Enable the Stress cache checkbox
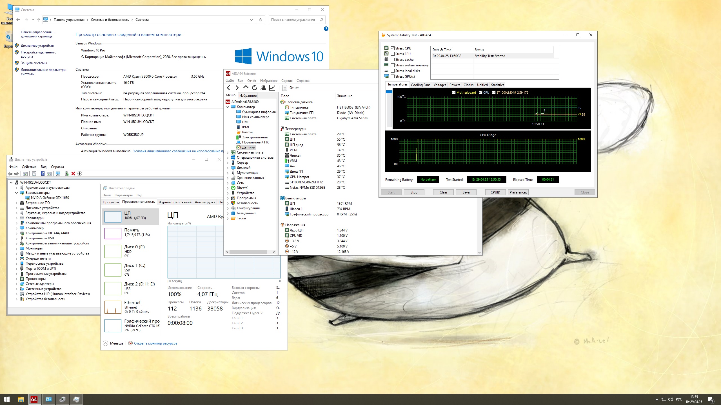Image resolution: width=721 pixels, height=405 pixels. click(393, 60)
